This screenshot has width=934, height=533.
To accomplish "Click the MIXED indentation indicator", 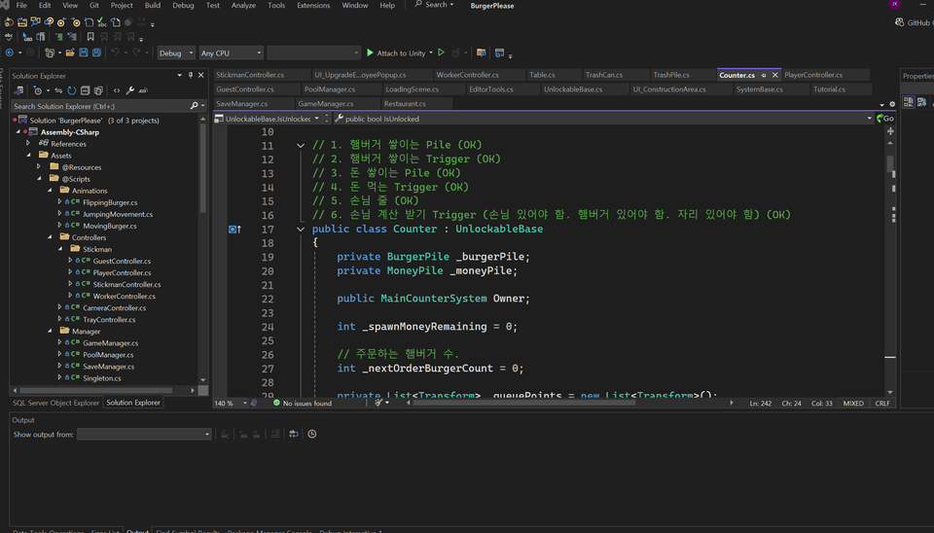I will (x=853, y=404).
